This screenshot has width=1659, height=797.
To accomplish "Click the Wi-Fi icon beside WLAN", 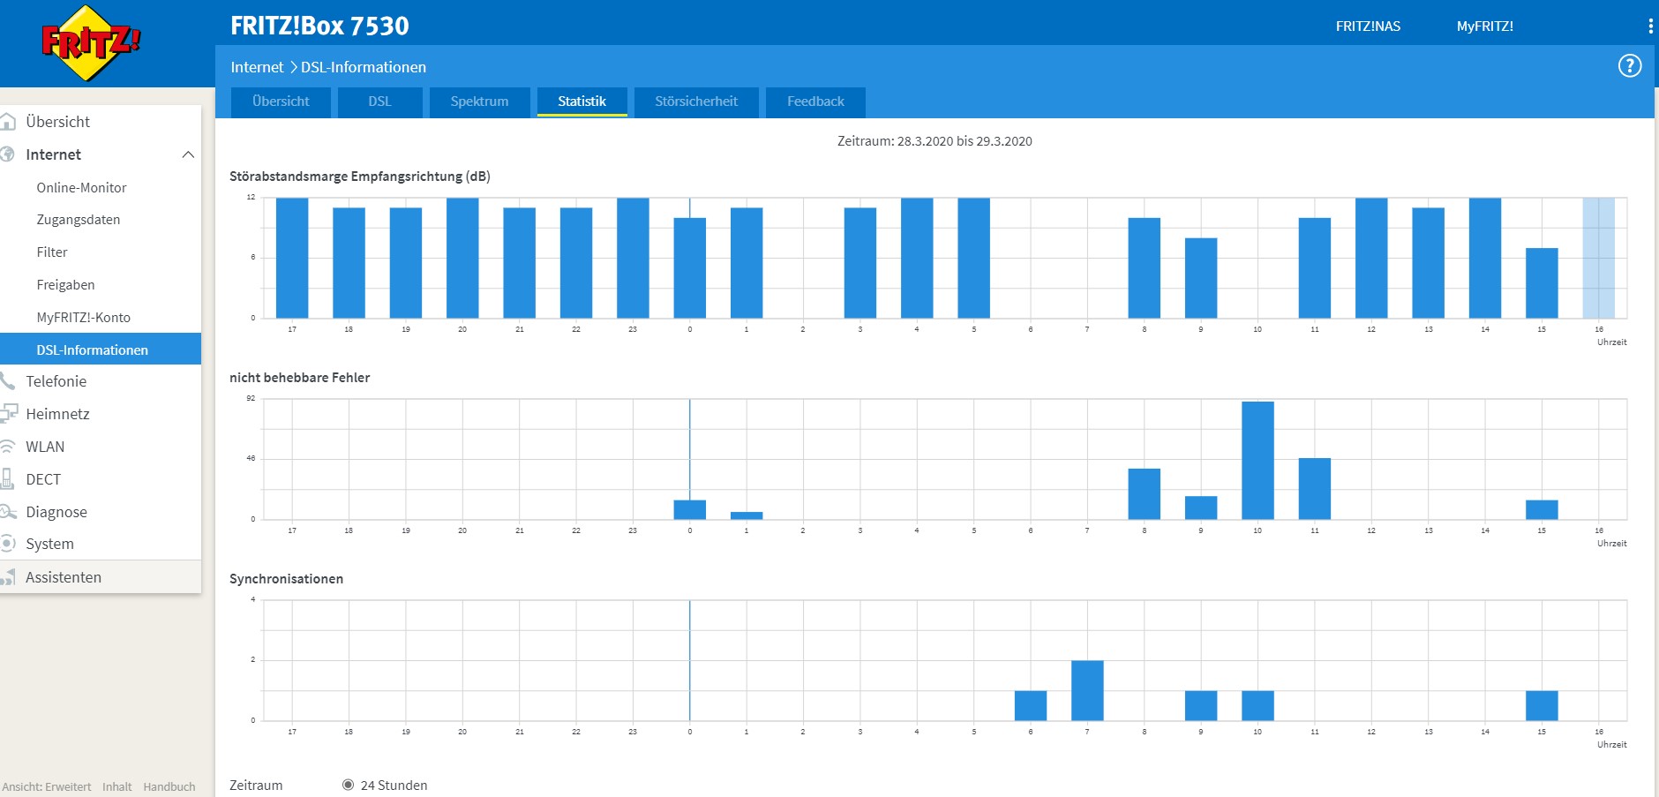I will 8,447.
